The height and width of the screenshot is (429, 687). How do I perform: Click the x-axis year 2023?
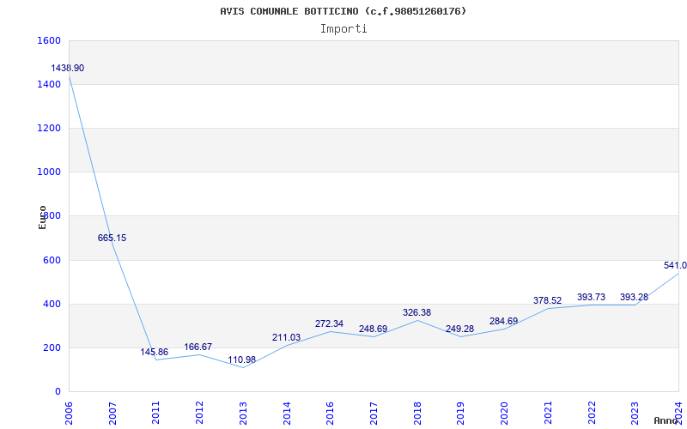pos(635,414)
